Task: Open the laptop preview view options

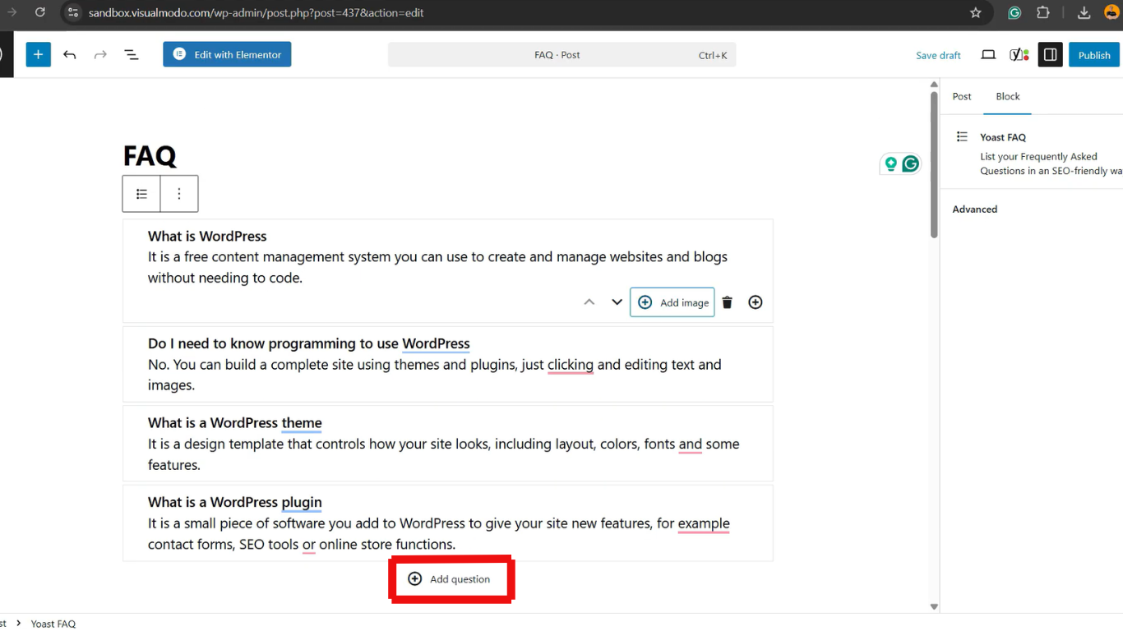Action: [x=988, y=55]
